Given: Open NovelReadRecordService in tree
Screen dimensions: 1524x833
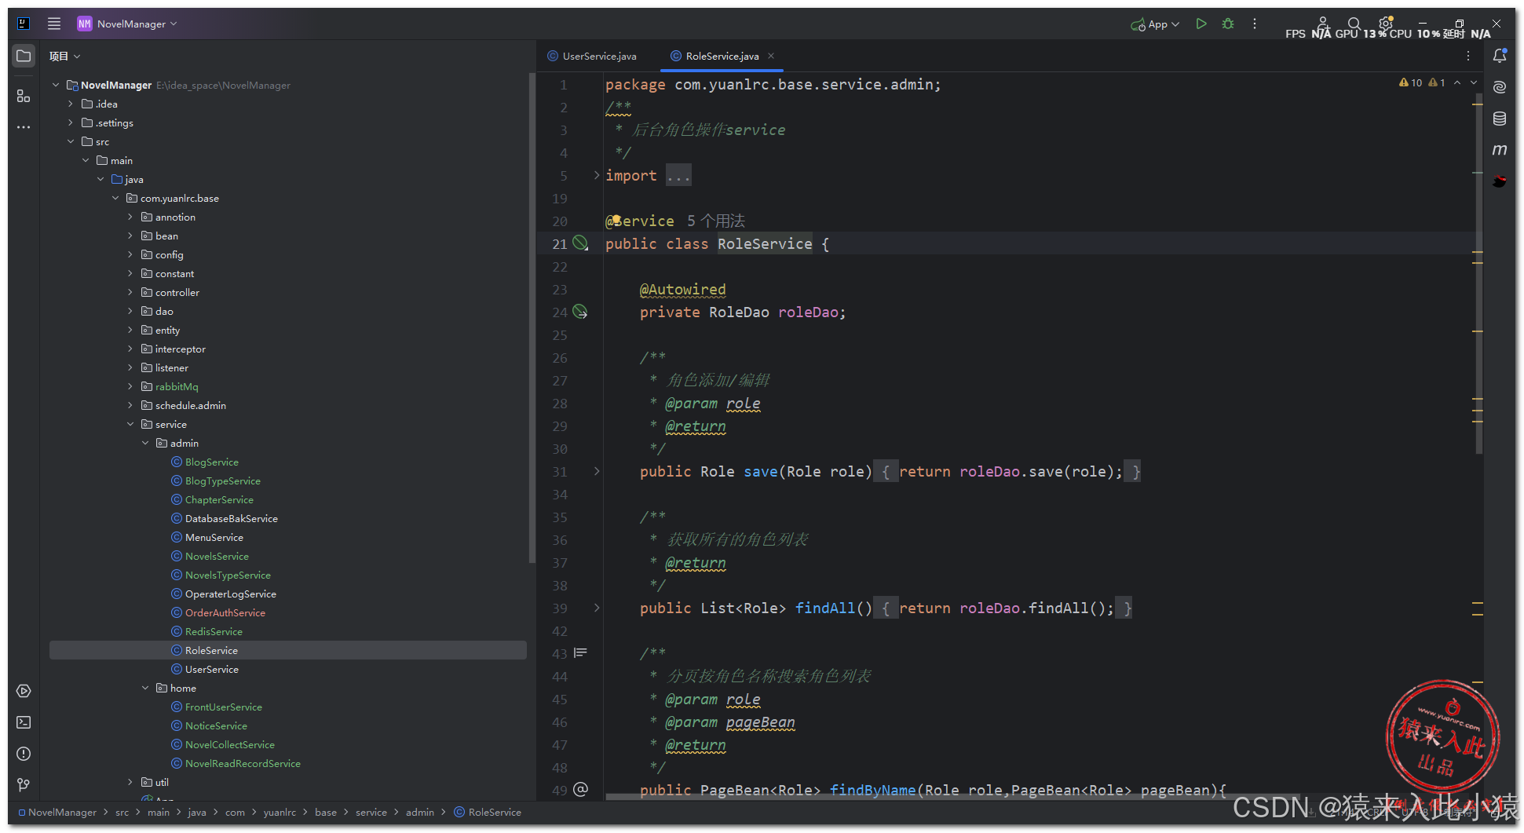Looking at the screenshot, I should pos(243,763).
